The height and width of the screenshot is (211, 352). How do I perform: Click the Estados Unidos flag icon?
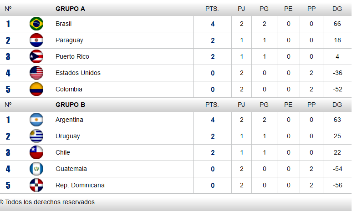(x=36, y=73)
